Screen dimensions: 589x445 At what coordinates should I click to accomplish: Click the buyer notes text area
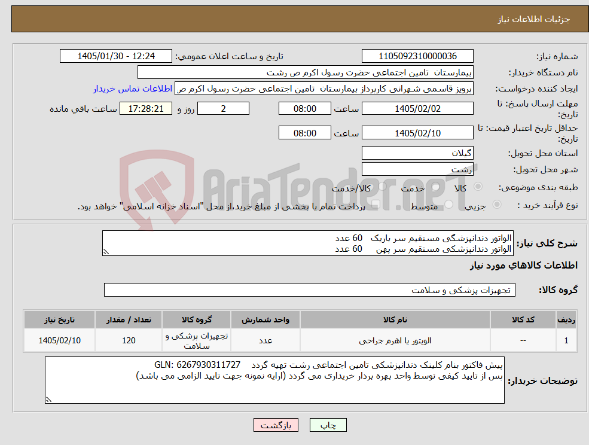tap(274, 380)
